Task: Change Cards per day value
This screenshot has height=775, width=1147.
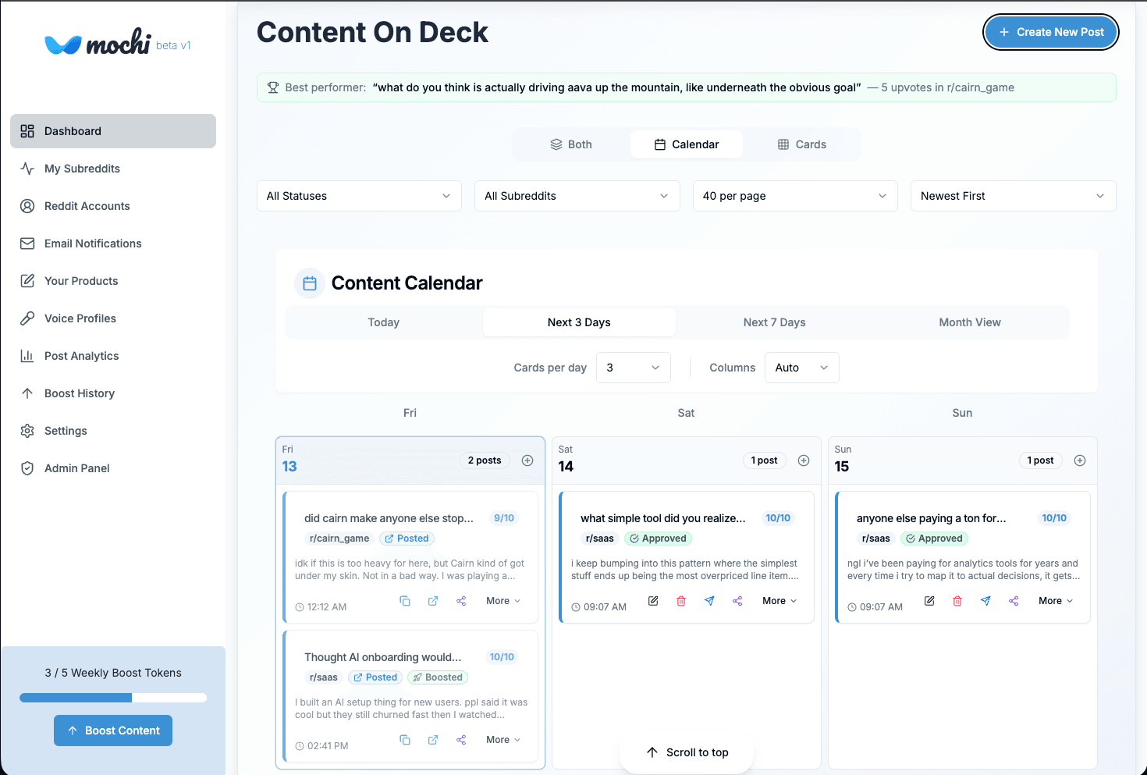Action: click(x=633, y=367)
